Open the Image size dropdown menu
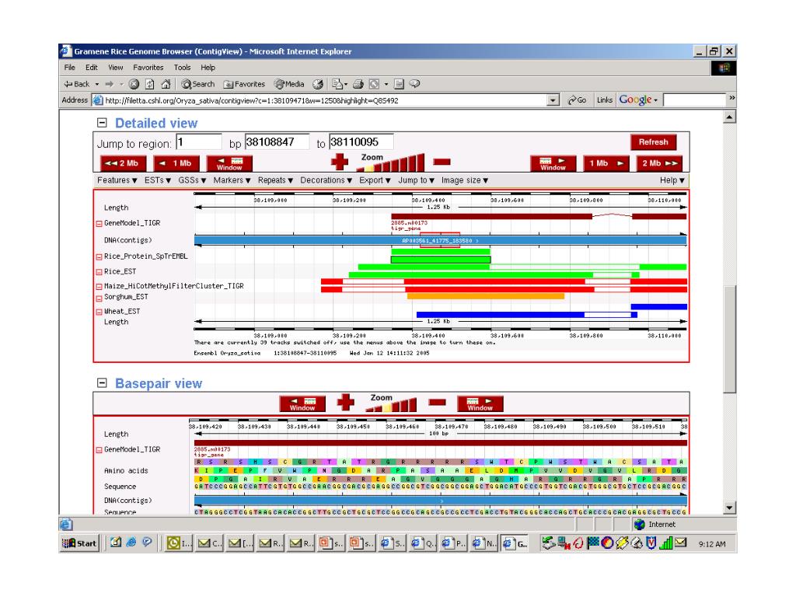This screenshot has height=597, width=796. (465, 180)
